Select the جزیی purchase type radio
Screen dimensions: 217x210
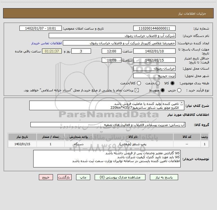point(179,90)
